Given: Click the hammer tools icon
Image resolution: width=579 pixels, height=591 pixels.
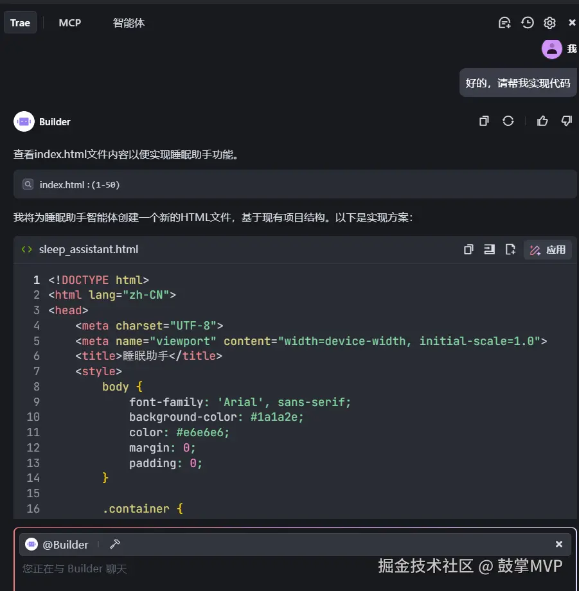Looking at the screenshot, I should [115, 544].
